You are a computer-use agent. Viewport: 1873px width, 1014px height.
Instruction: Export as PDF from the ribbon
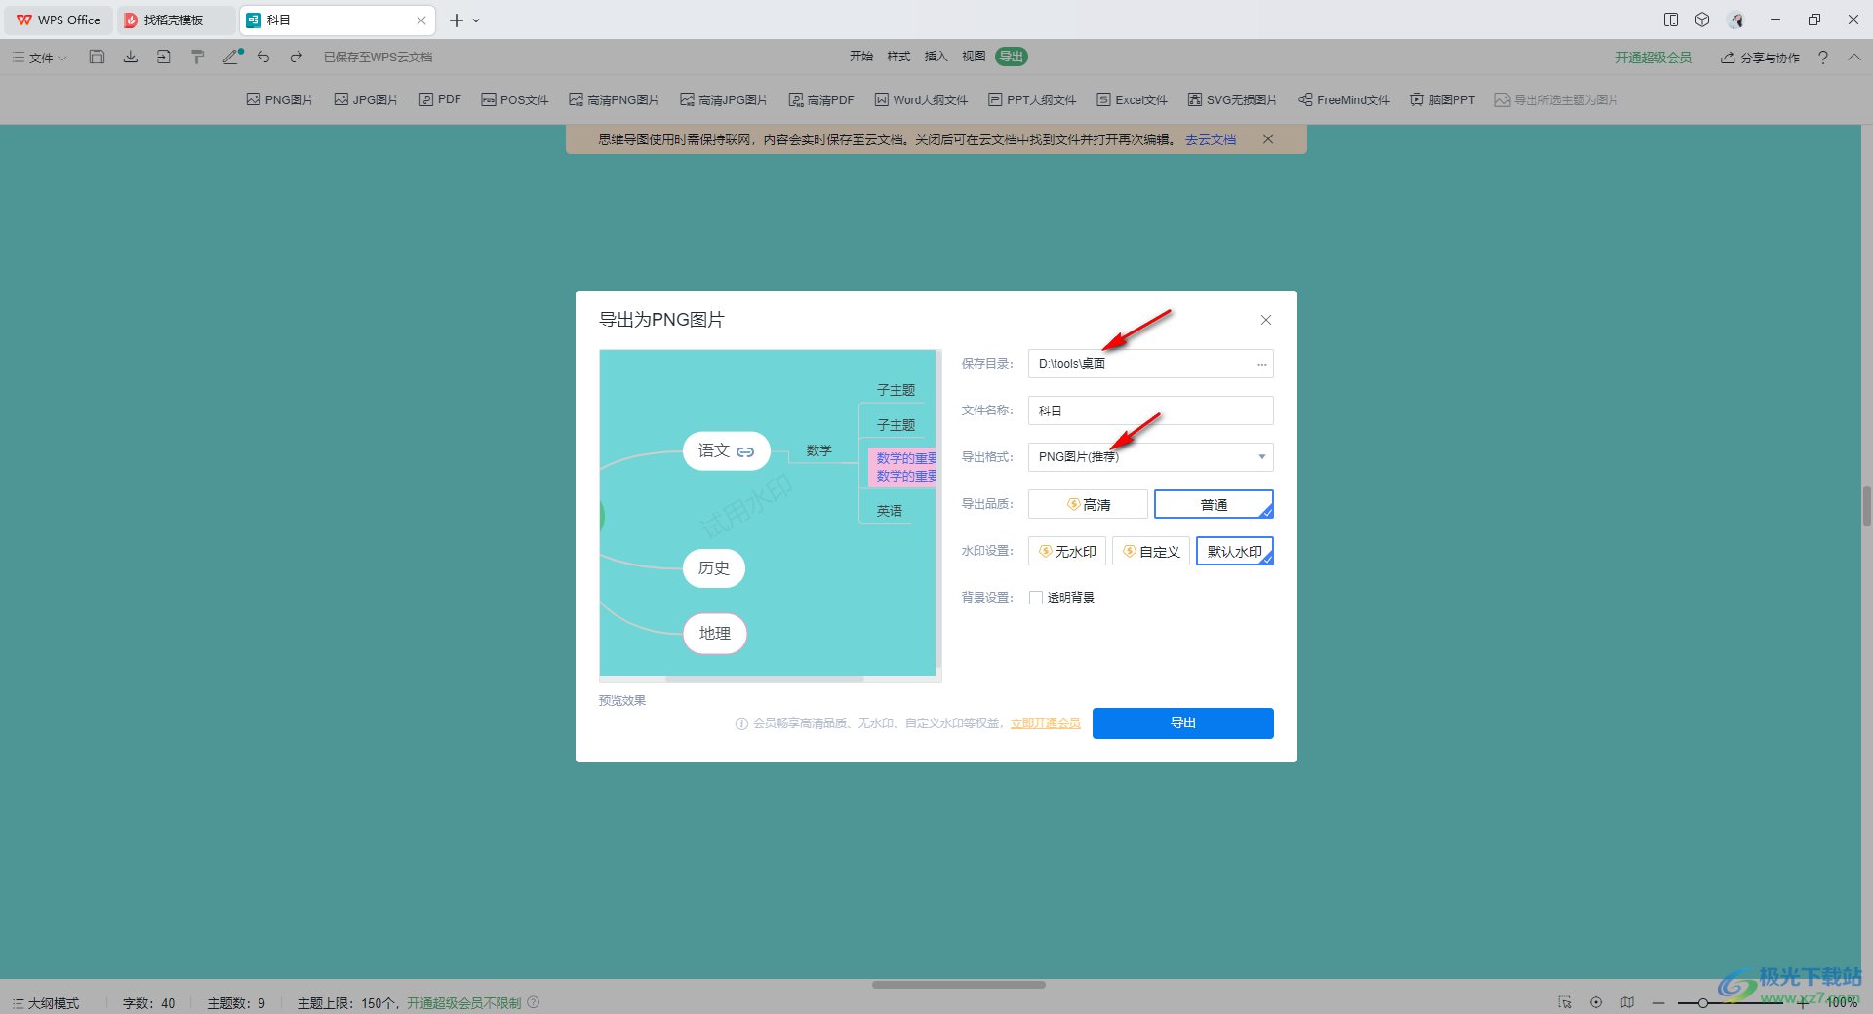440,99
